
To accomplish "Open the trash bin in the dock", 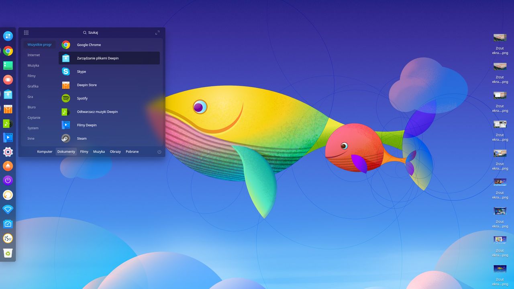I will 8,253.
